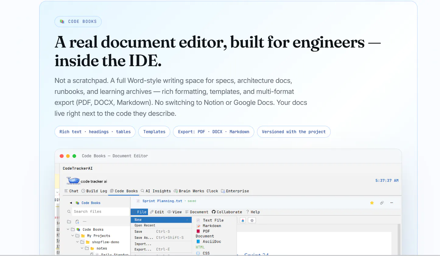
Task: Click the headline 'A real document editor' text
Action: point(218,52)
